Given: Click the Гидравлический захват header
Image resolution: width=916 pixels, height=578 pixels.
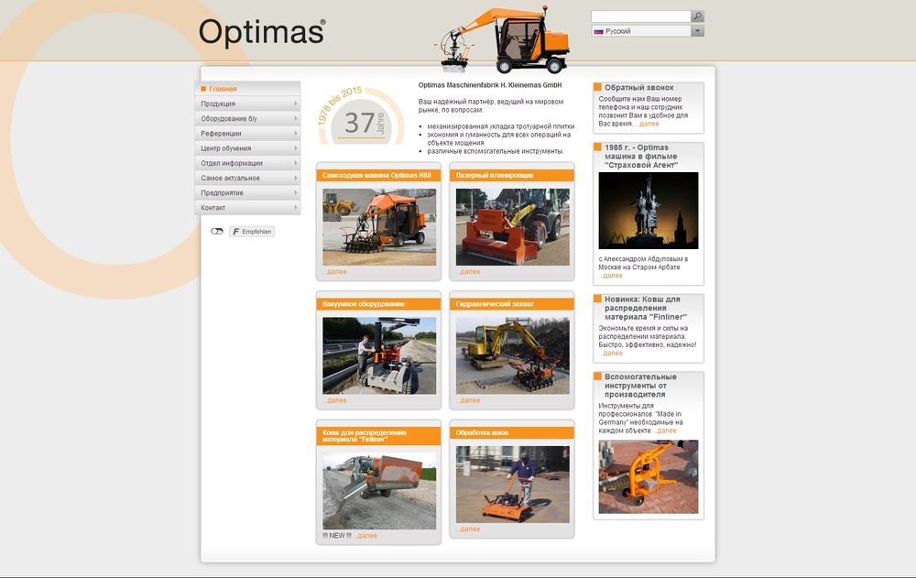Looking at the screenshot, I should [512, 304].
